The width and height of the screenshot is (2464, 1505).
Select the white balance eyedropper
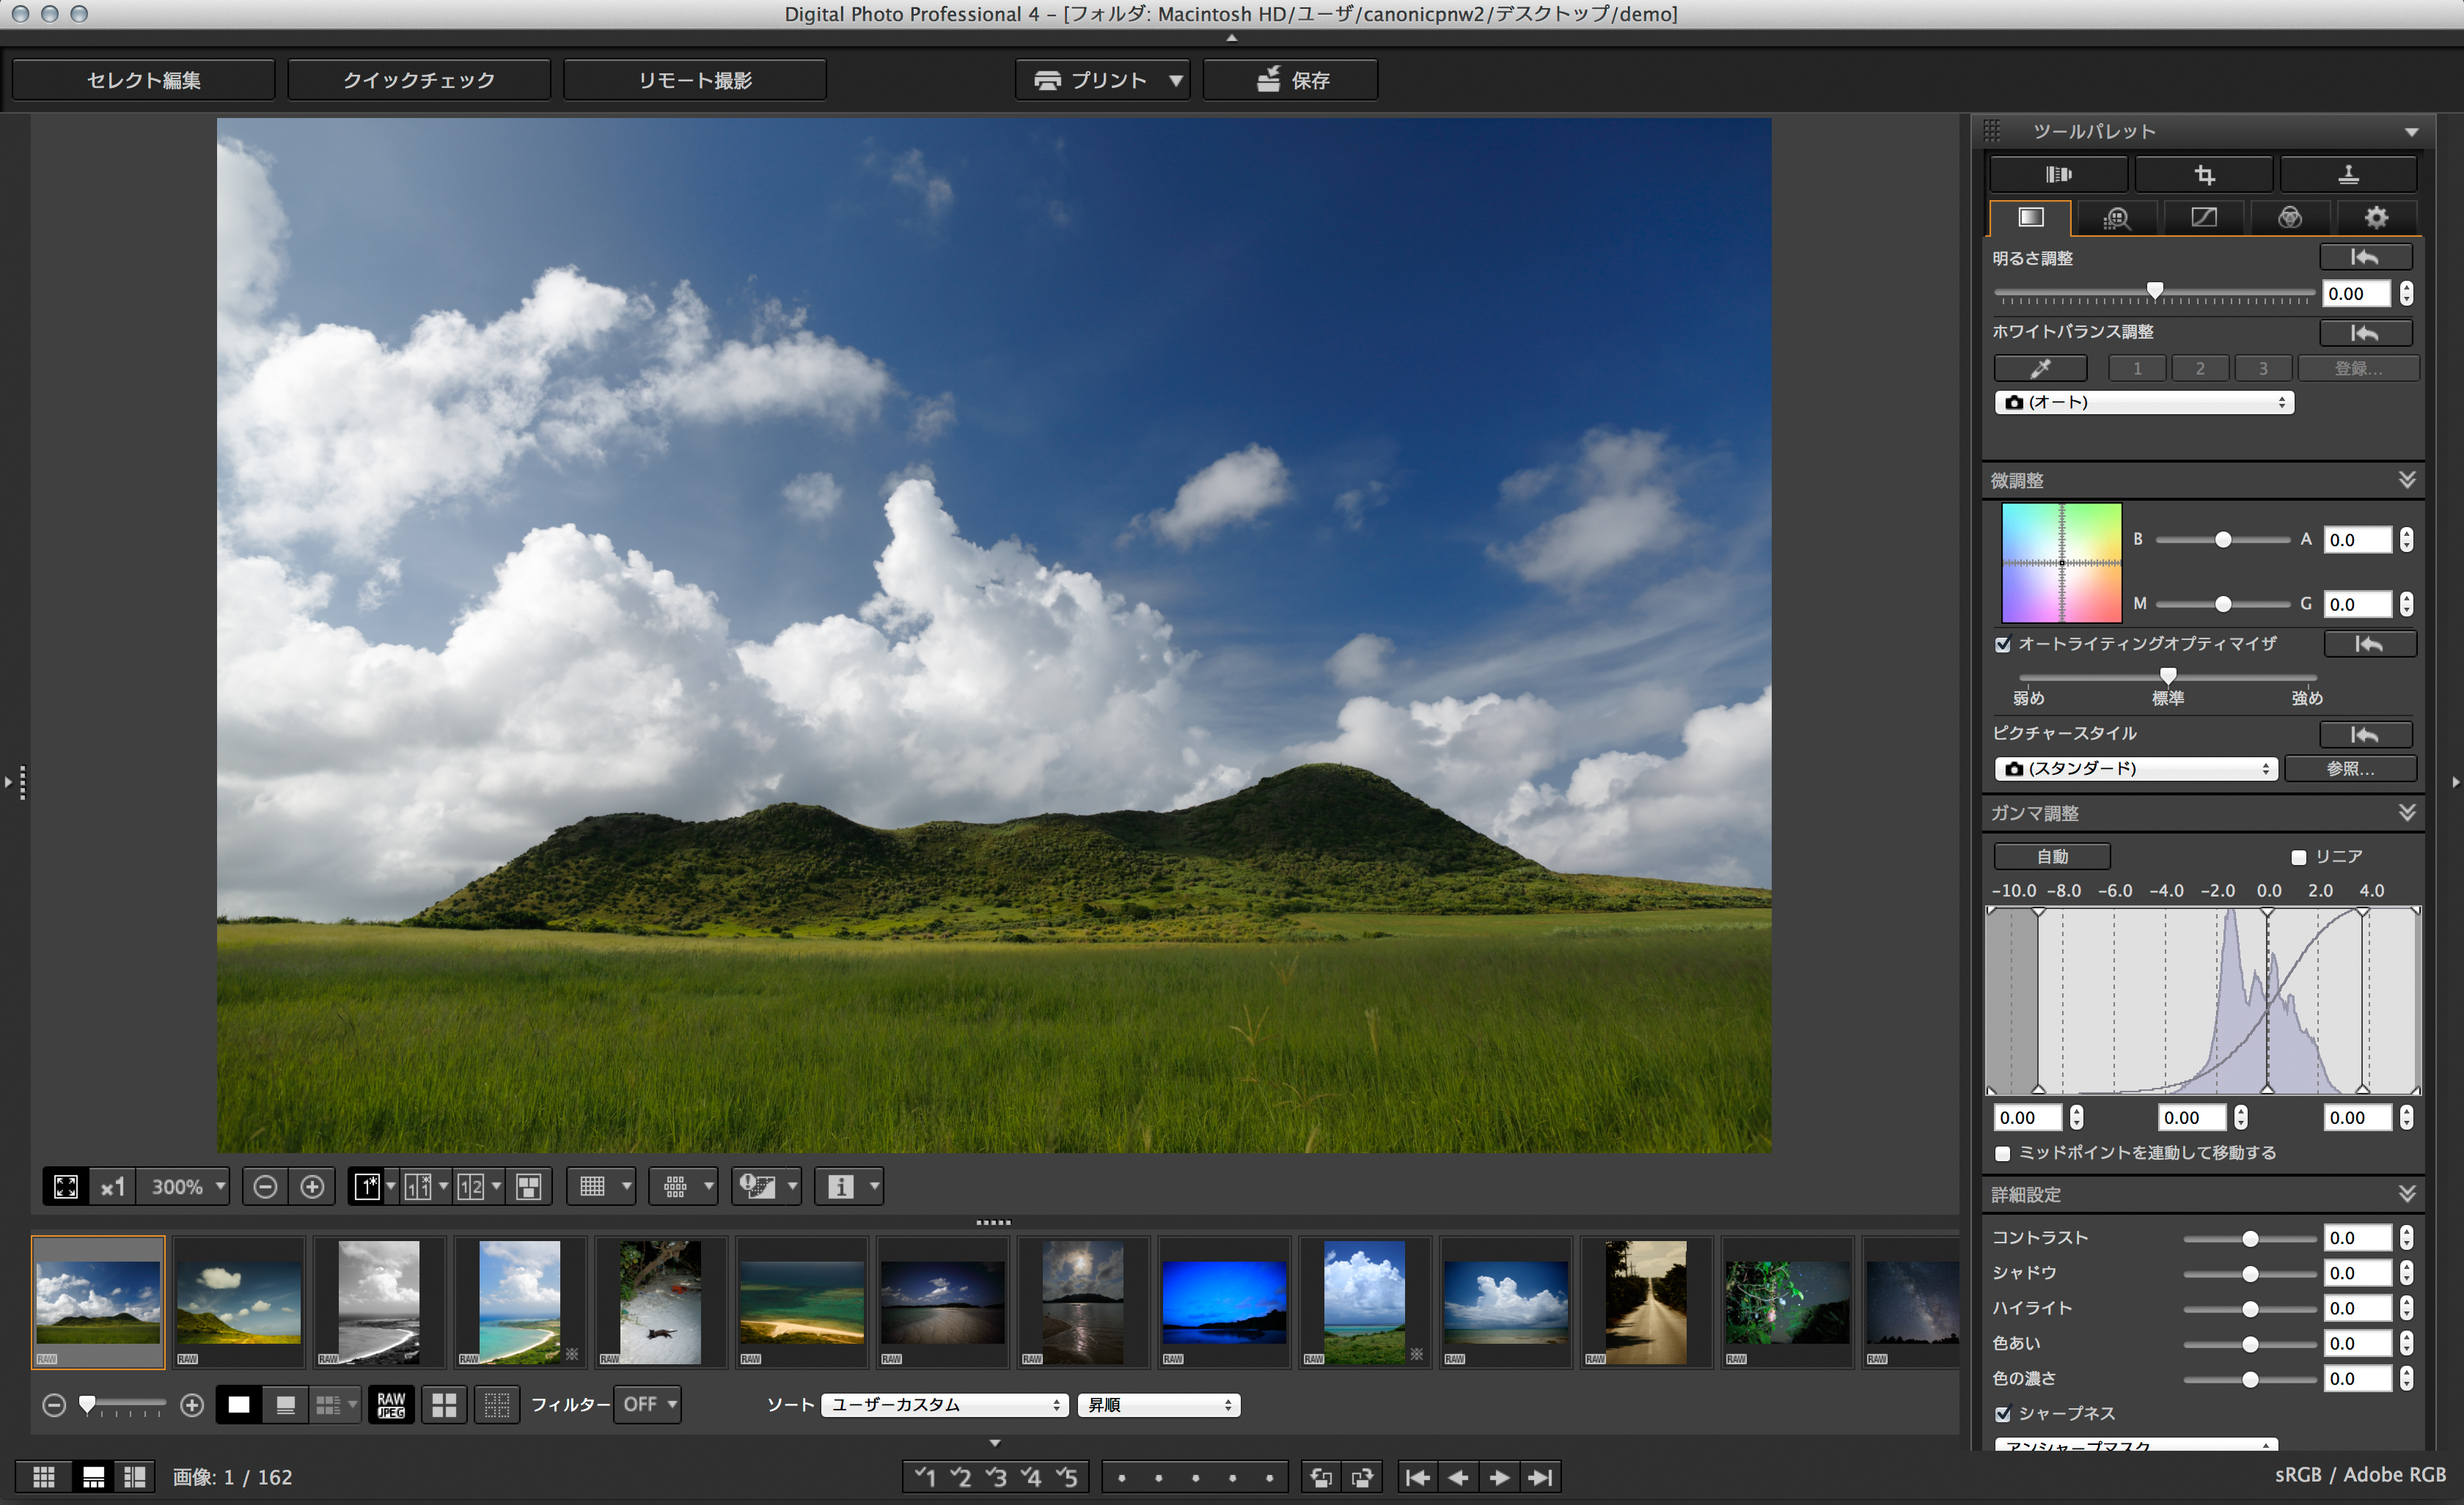(x=2040, y=368)
